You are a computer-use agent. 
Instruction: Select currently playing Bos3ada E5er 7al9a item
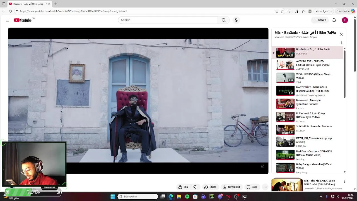pos(308,52)
